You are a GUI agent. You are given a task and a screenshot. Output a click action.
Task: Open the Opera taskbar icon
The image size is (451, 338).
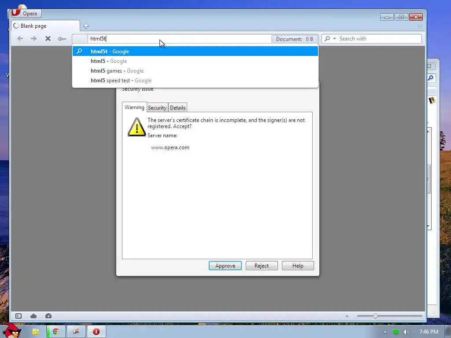(96, 332)
